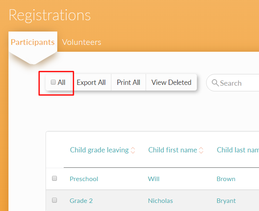Click the Child grade leaving column header
The width and height of the screenshot is (259, 211).
[99, 150]
